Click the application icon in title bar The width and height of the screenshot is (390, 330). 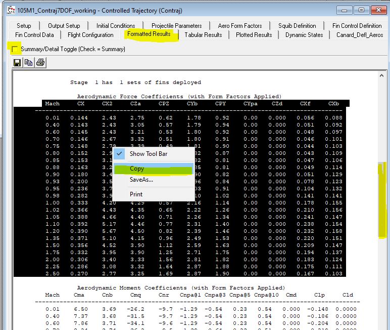tap(10, 10)
